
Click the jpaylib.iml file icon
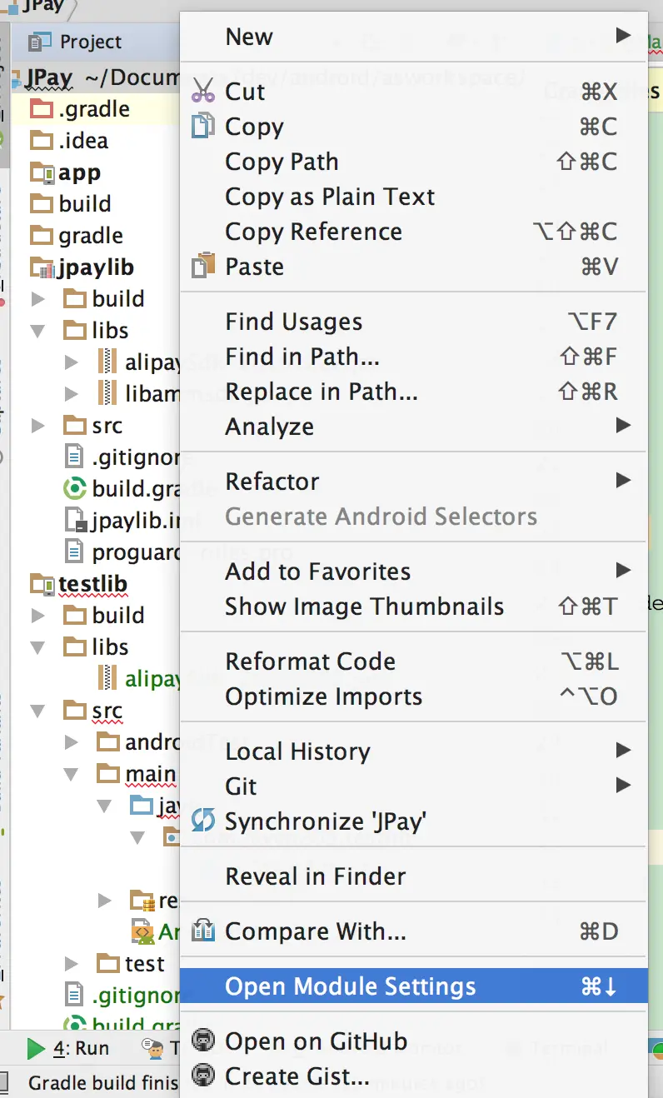tap(75, 521)
